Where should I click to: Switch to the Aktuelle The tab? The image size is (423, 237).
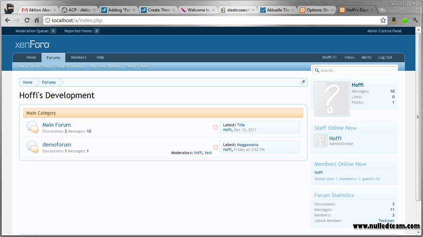(277, 10)
